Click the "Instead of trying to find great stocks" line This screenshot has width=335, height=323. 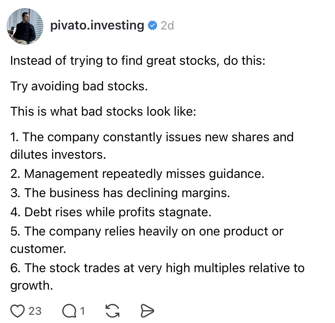(x=137, y=61)
